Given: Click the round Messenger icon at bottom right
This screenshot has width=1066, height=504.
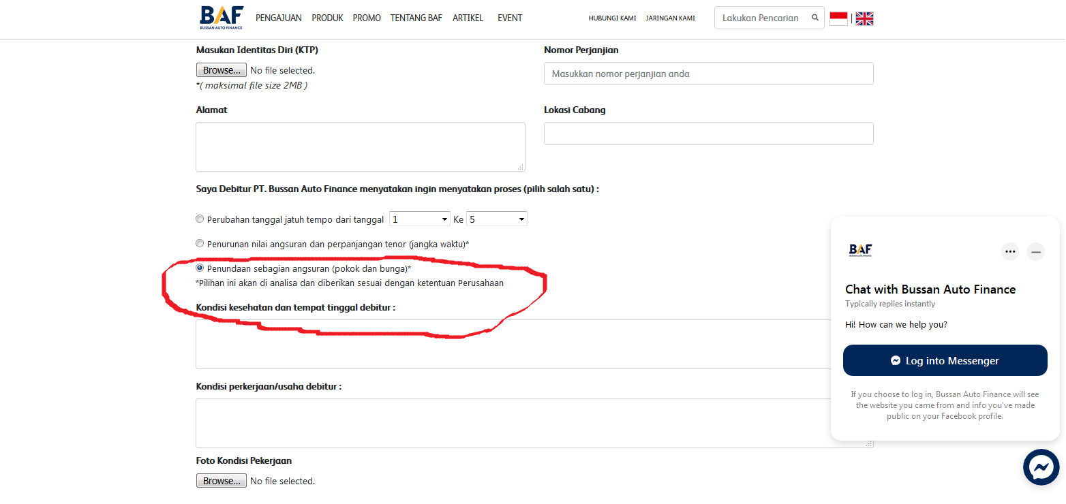Looking at the screenshot, I should click(x=1041, y=467).
